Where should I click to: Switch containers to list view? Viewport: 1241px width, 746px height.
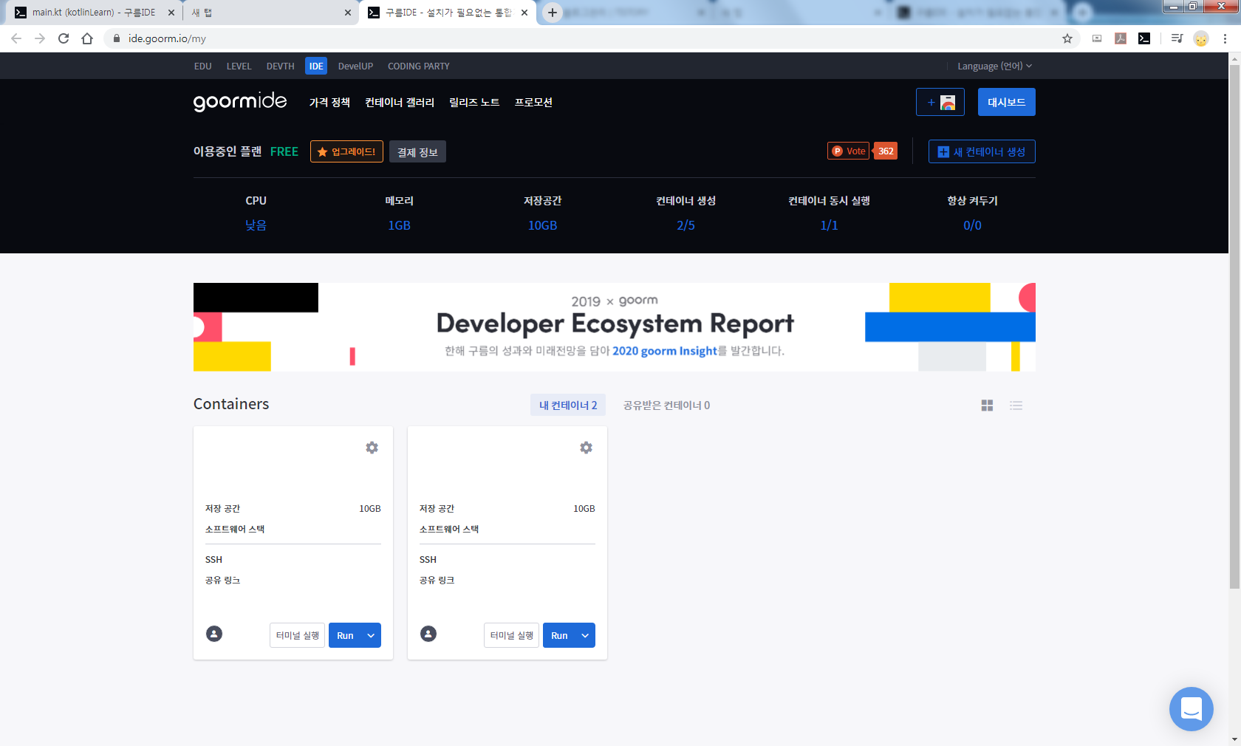click(x=1016, y=405)
